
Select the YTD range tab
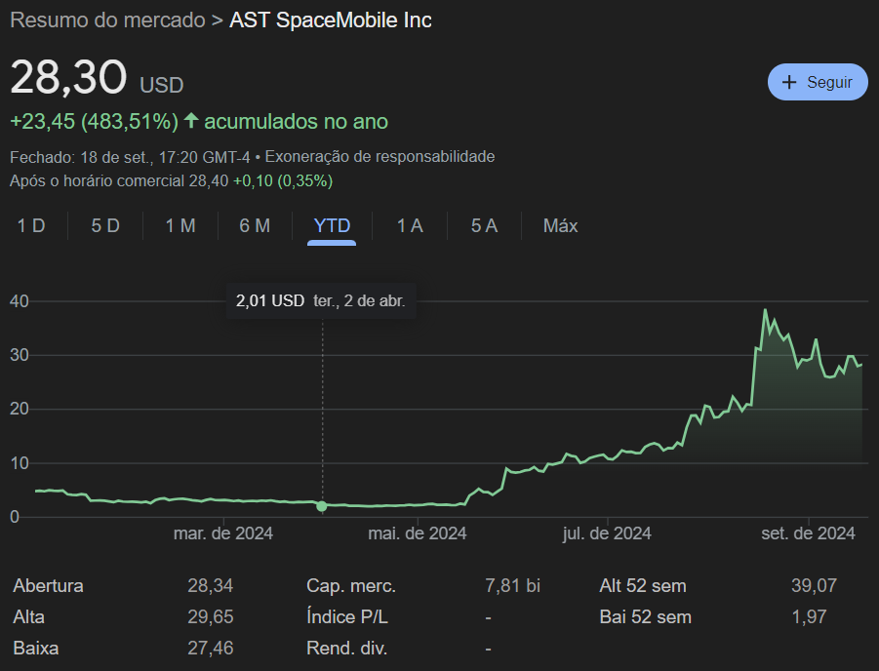click(x=332, y=226)
